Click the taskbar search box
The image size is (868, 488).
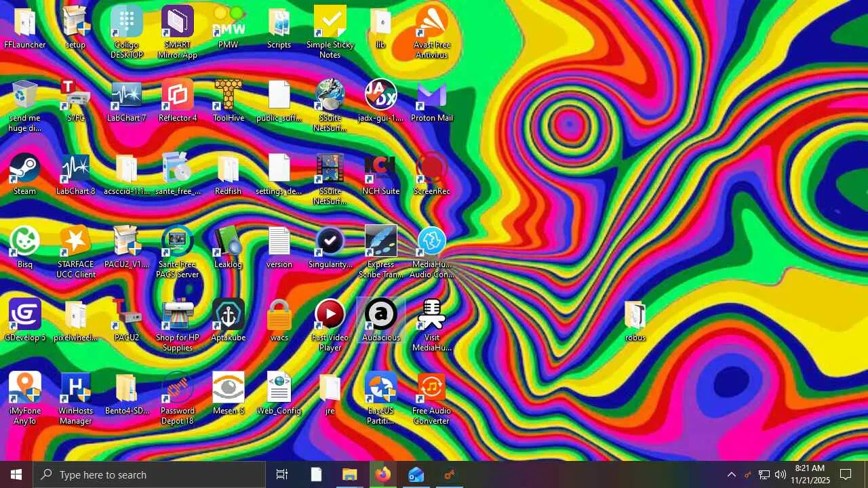tap(149, 474)
